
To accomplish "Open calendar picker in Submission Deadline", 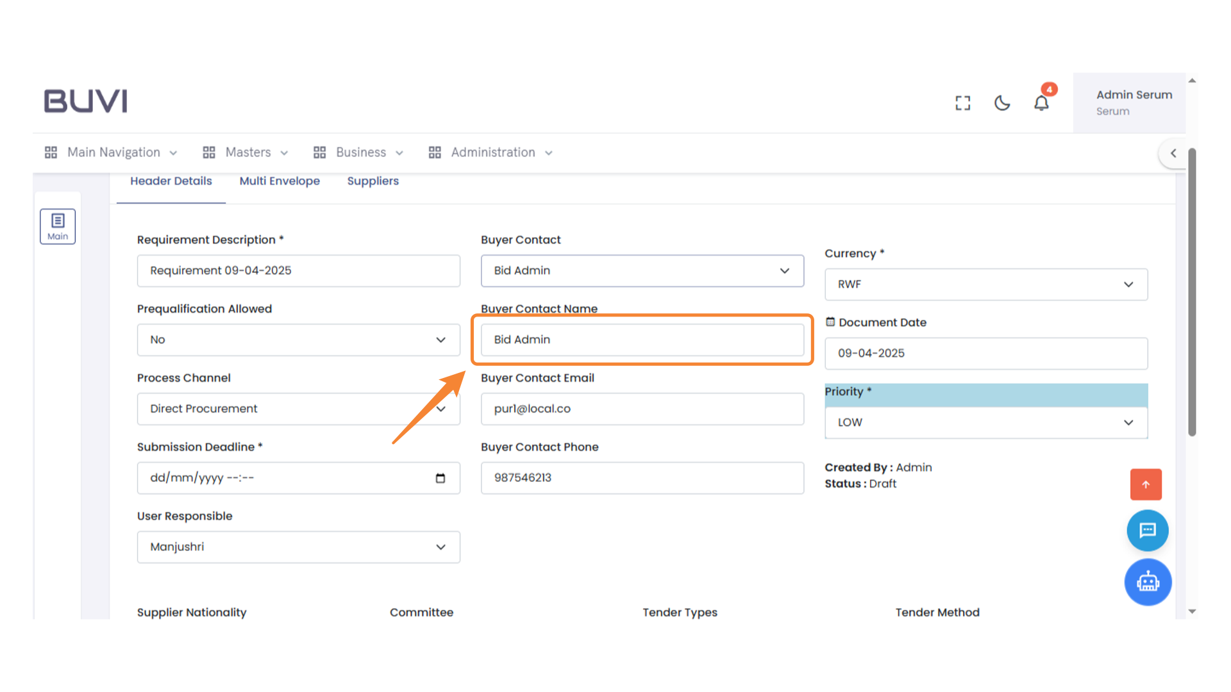I will click(440, 478).
